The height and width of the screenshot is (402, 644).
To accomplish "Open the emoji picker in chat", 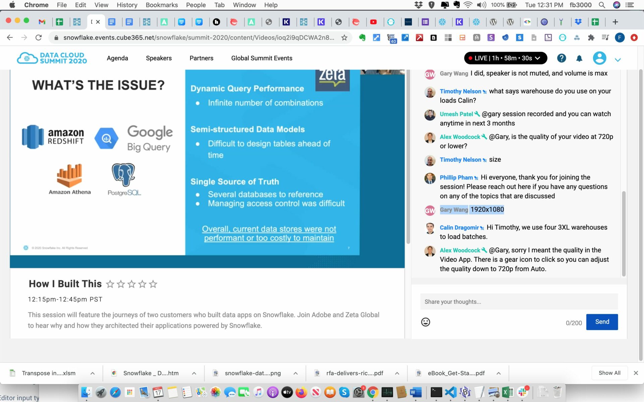I will tap(425, 322).
